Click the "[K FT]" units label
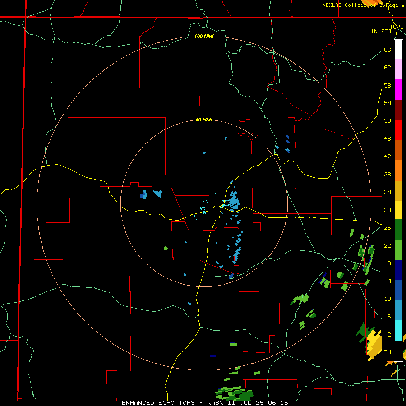The image size is (406, 406). pyautogui.click(x=381, y=31)
